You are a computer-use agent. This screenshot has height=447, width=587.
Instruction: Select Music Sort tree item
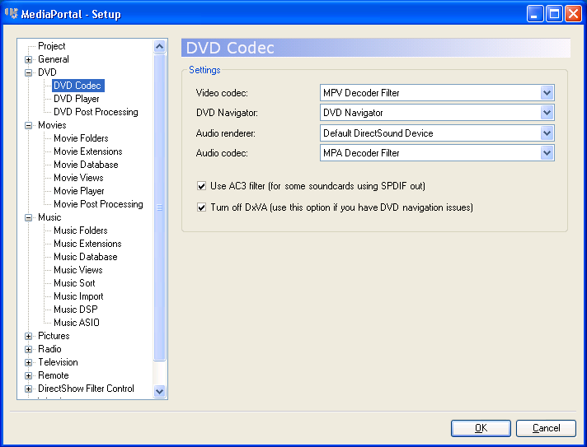click(74, 283)
